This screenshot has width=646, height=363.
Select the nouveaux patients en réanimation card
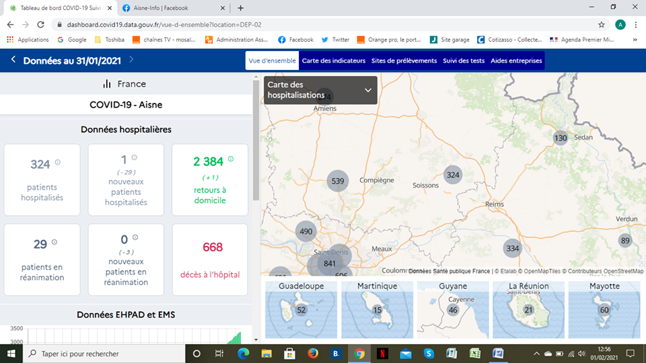(126, 259)
